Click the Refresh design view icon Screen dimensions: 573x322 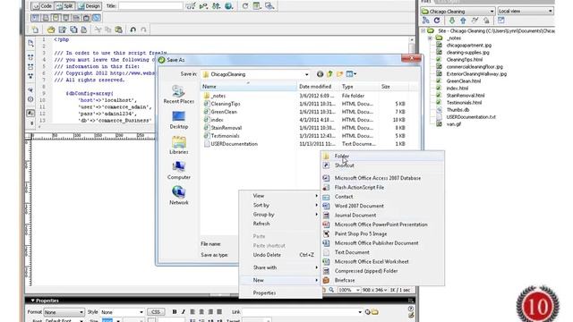click(x=245, y=6)
